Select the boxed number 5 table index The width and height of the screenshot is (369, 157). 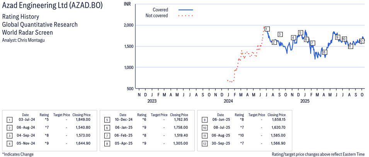(107, 120)
